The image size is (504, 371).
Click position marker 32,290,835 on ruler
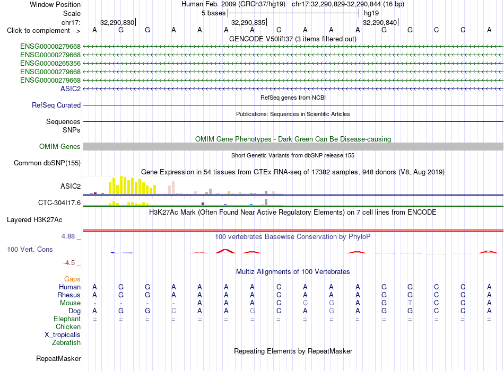[248, 22]
